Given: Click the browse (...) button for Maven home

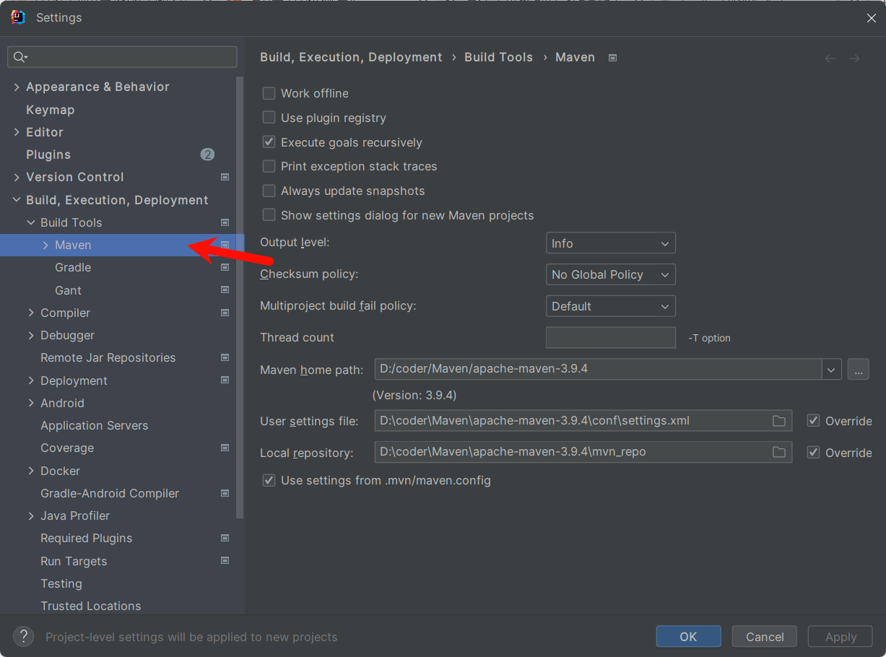Looking at the screenshot, I should (x=858, y=369).
